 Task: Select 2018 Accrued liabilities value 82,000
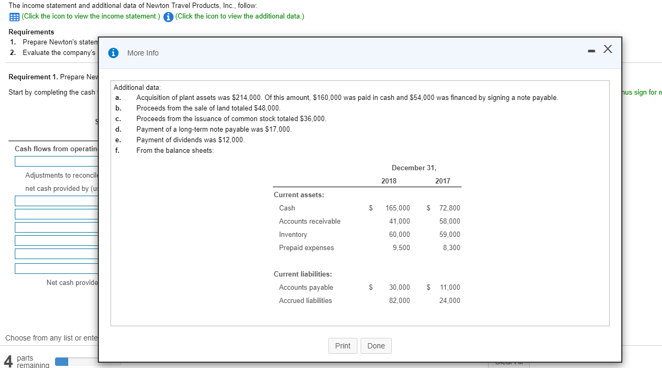[400, 301]
